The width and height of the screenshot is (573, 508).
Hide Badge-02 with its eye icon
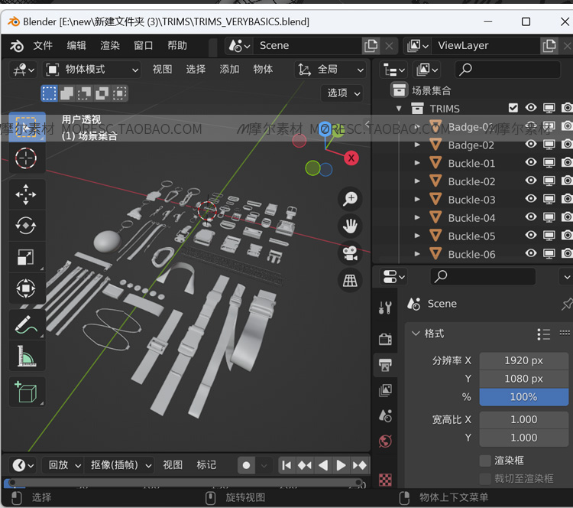point(531,144)
